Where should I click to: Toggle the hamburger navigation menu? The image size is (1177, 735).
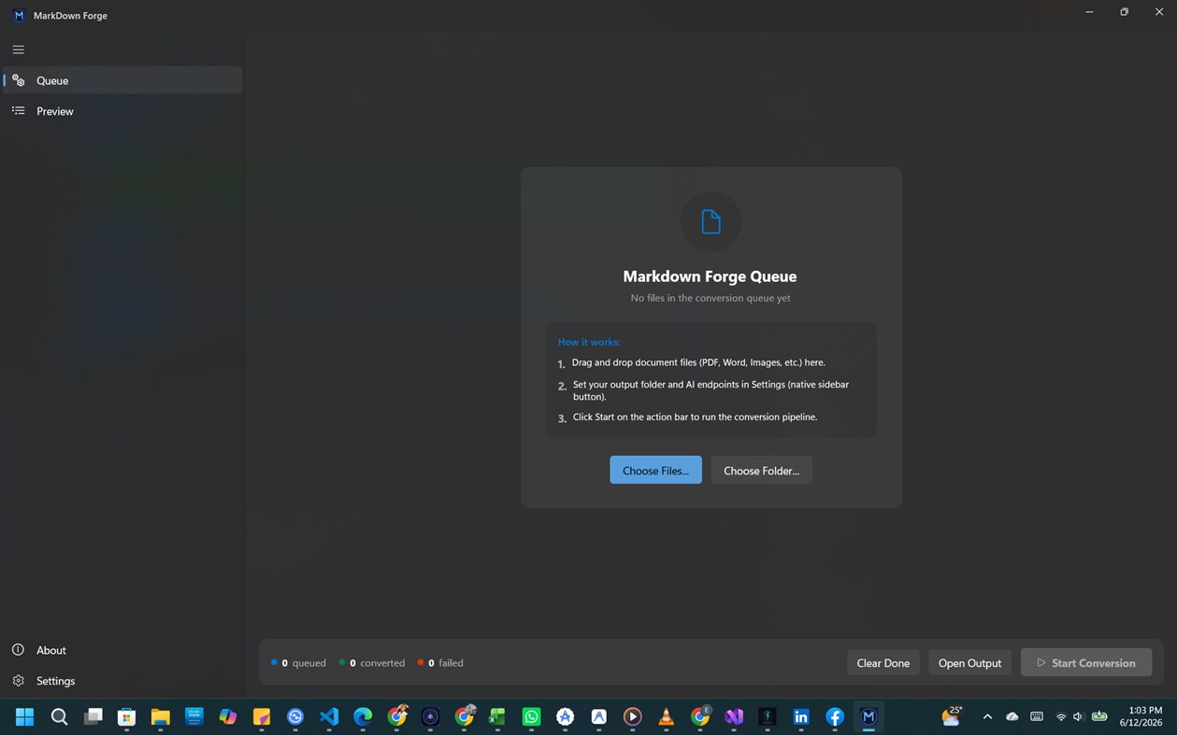pos(19,49)
